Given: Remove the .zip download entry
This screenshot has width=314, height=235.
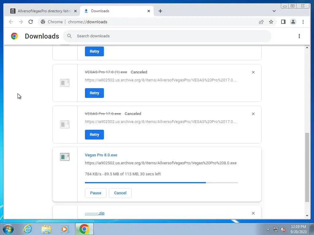Looking at the screenshot, I should 253,213.
